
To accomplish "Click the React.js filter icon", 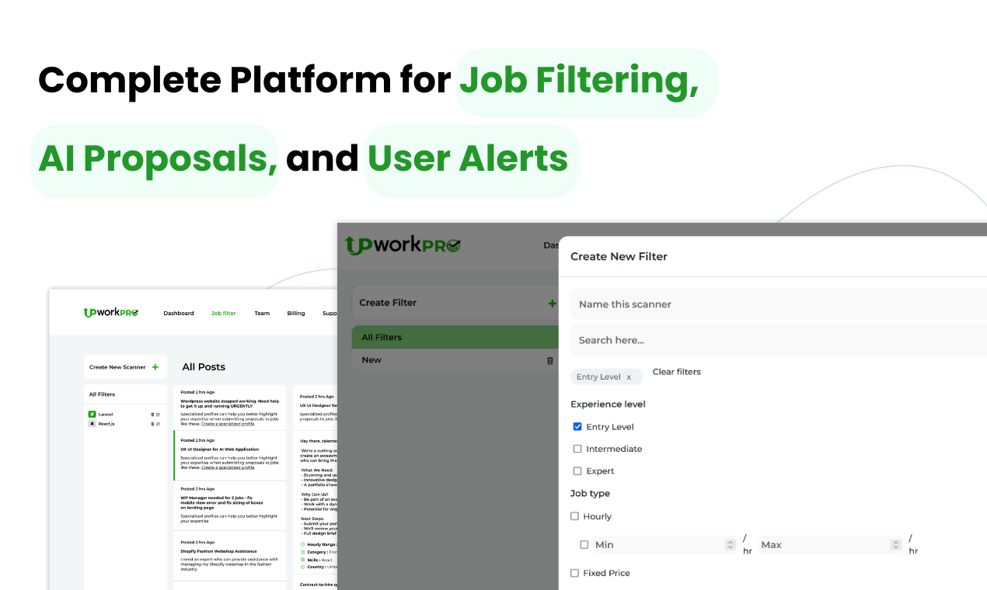I will pos(92,424).
